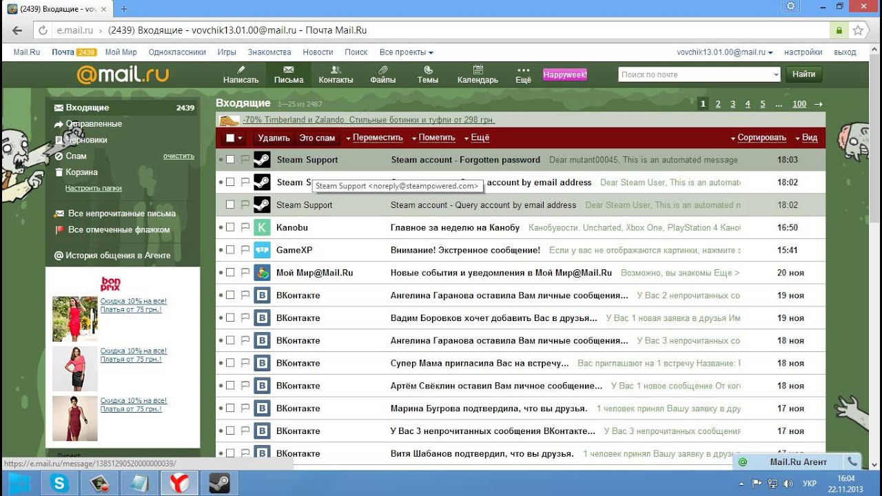Image resolution: width=882 pixels, height=496 pixels.
Task: Open Steam from the taskbar
Action: click(220, 484)
